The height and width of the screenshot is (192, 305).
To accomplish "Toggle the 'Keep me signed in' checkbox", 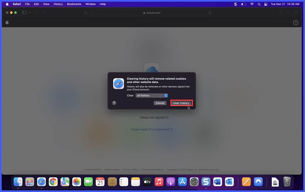I will (137, 117).
